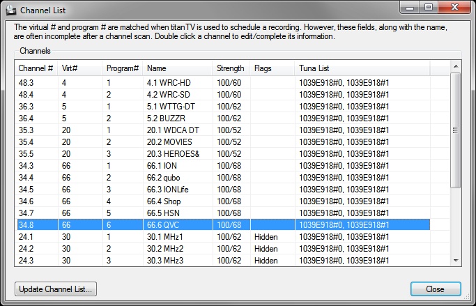Select the 20.3 HEROES& channel name
This screenshot has width=476, height=306.
pos(173,154)
